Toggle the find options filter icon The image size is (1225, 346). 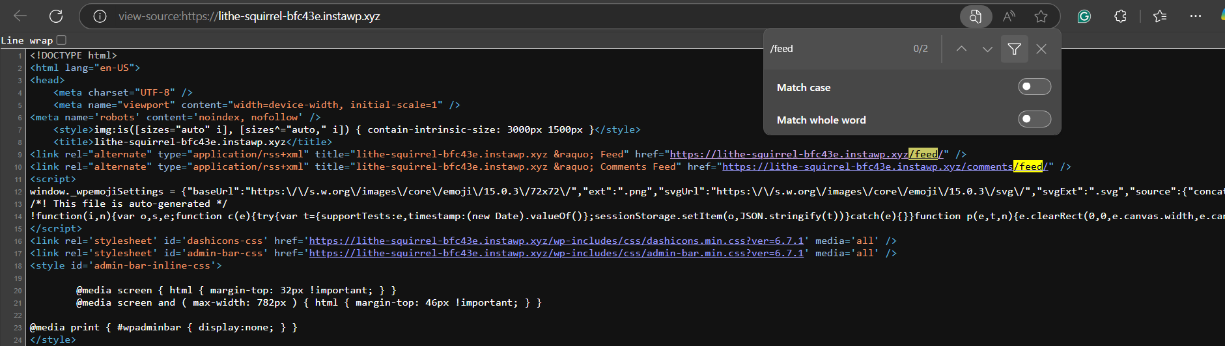point(1014,49)
